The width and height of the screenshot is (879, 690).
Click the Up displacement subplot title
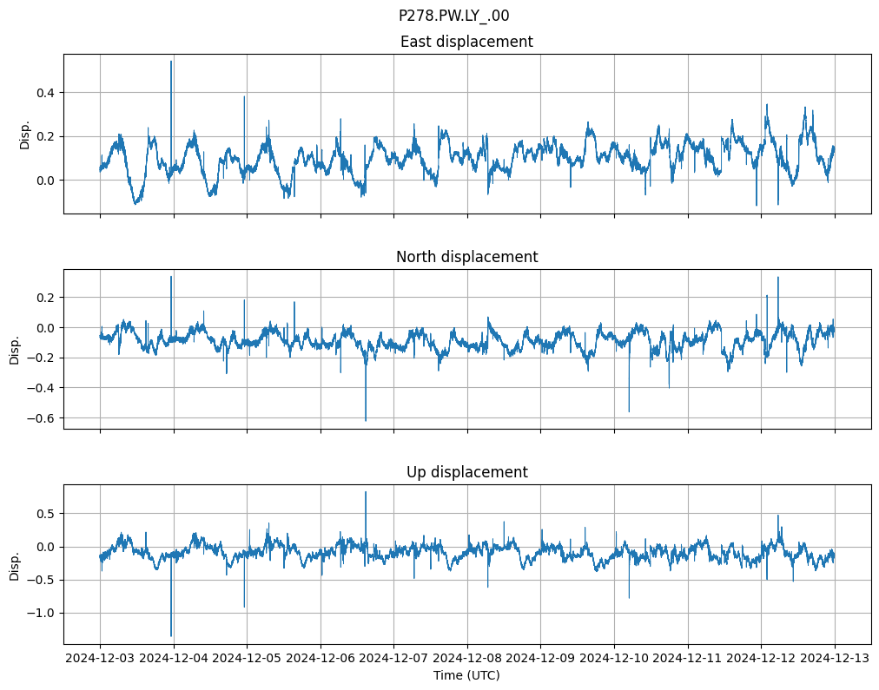click(x=466, y=472)
